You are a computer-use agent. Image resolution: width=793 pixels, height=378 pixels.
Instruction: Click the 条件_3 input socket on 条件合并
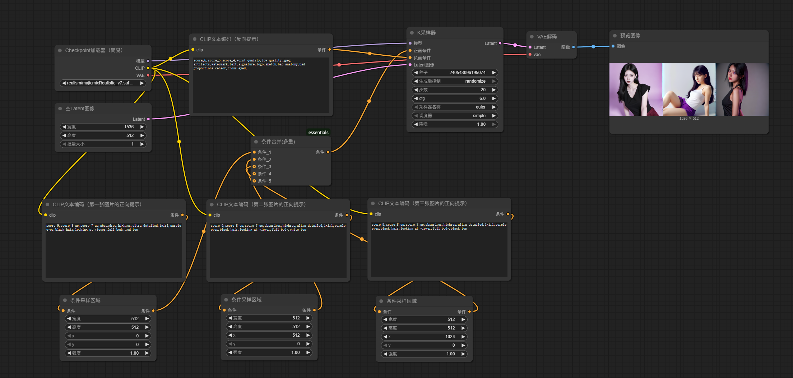pyautogui.click(x=254, y=166)
